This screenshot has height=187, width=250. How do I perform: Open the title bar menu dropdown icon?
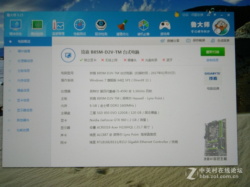pos(215,15)
